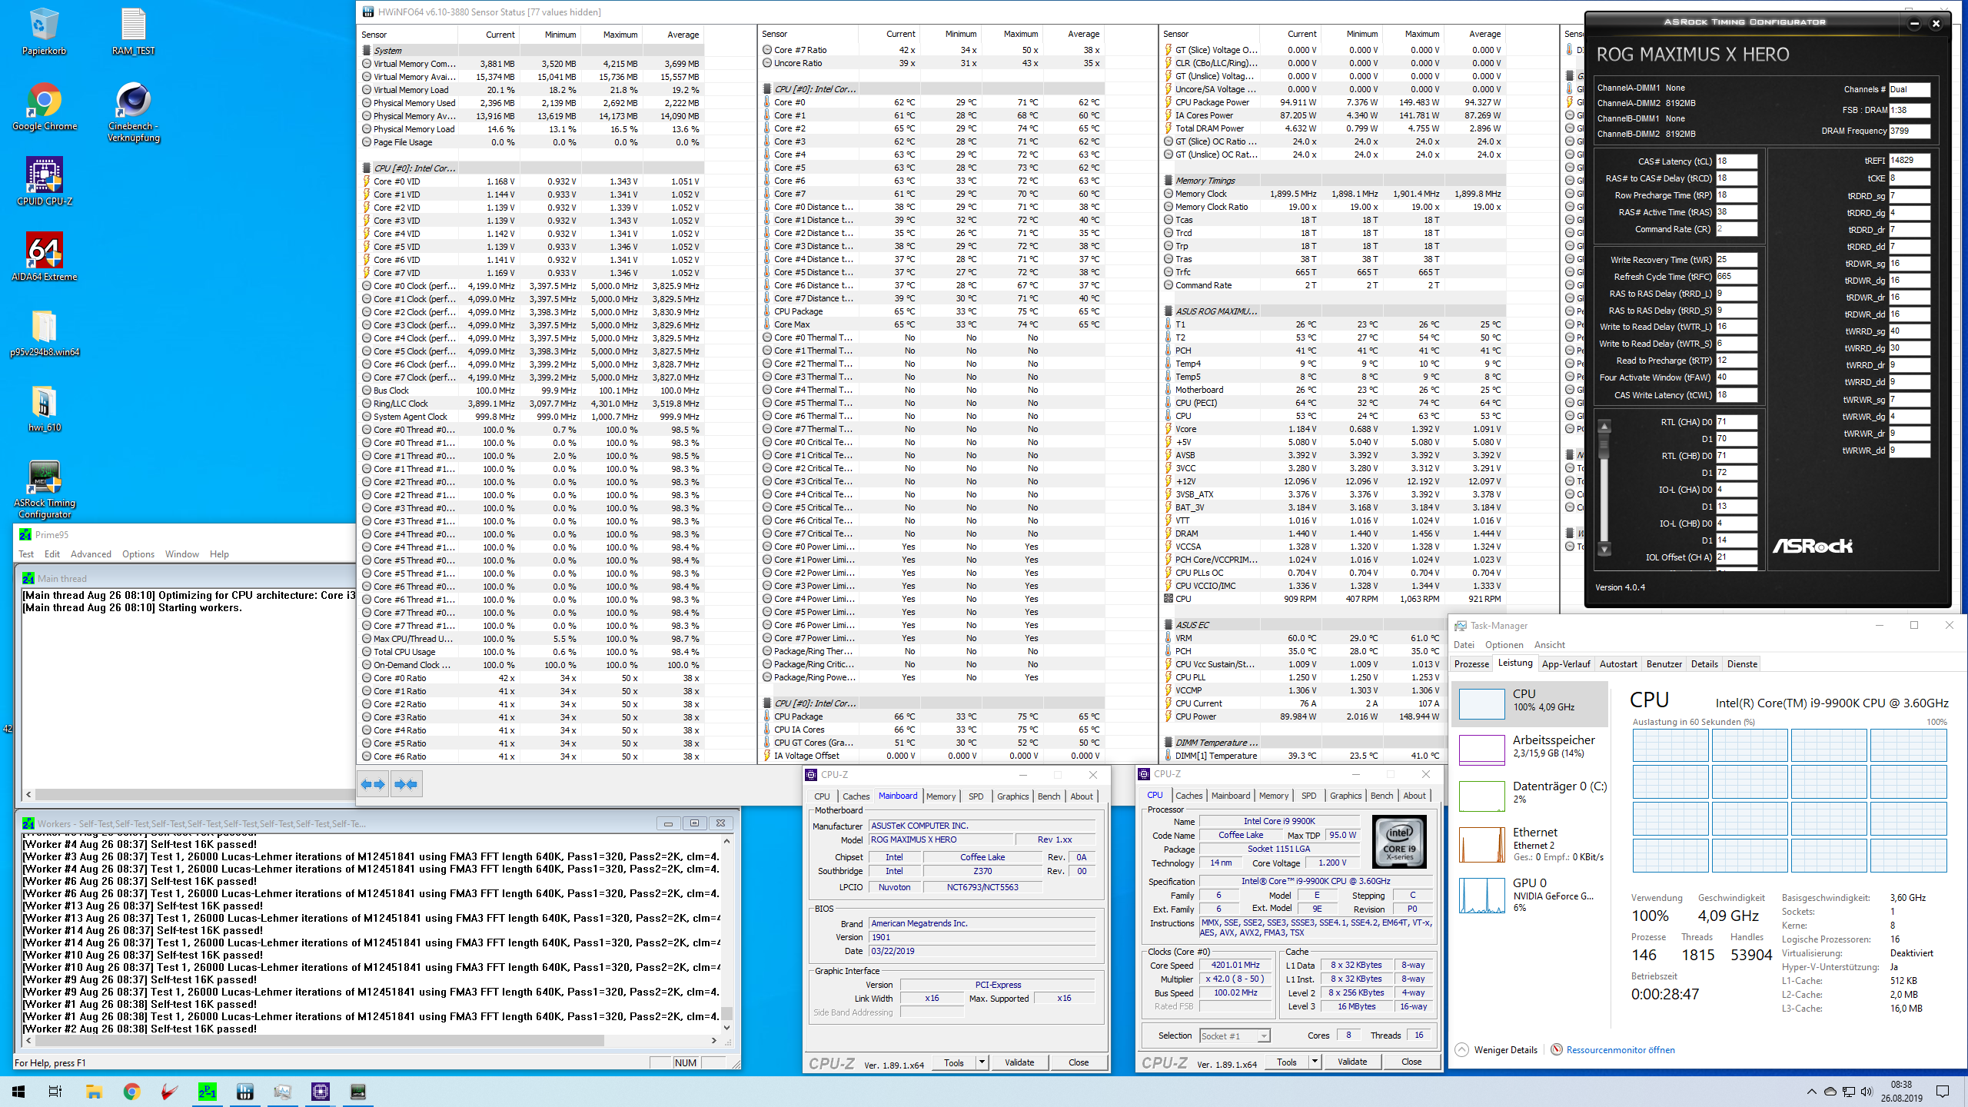Click the ASRock Timing Configurator vertical scrollbar down arrow
The height and width of the screenshot is (1107, 1968).
coord(1604,550)
